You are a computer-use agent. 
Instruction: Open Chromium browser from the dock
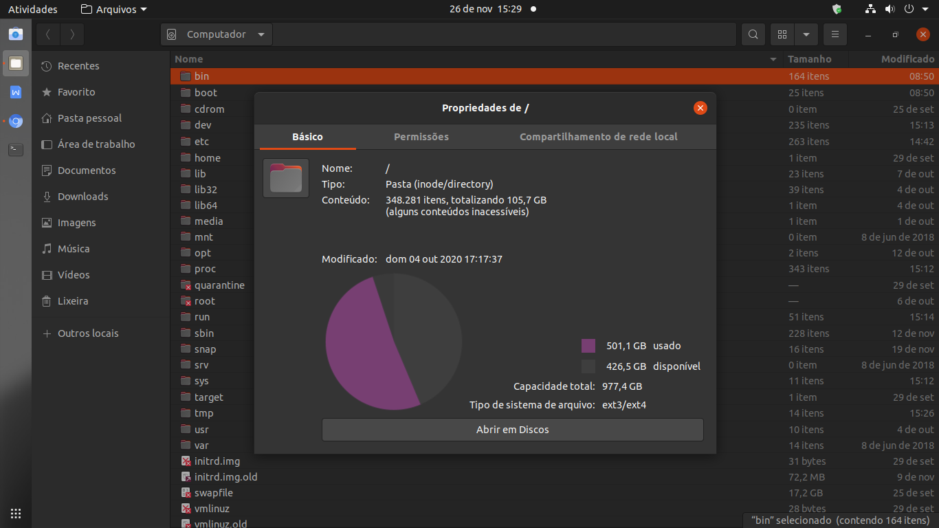coord(16,121)
